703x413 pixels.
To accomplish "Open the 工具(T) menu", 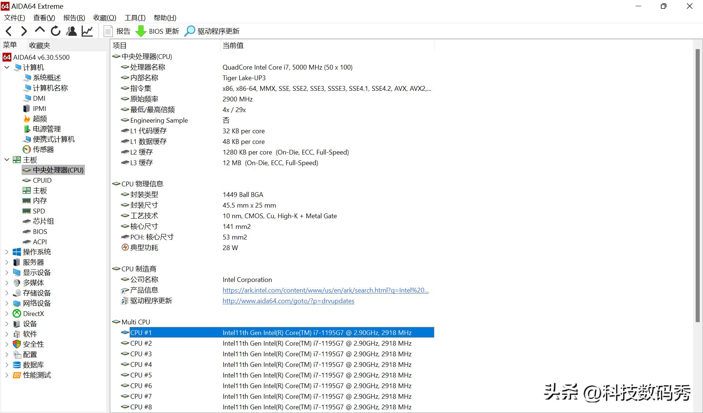I will (x=134, y=18).
